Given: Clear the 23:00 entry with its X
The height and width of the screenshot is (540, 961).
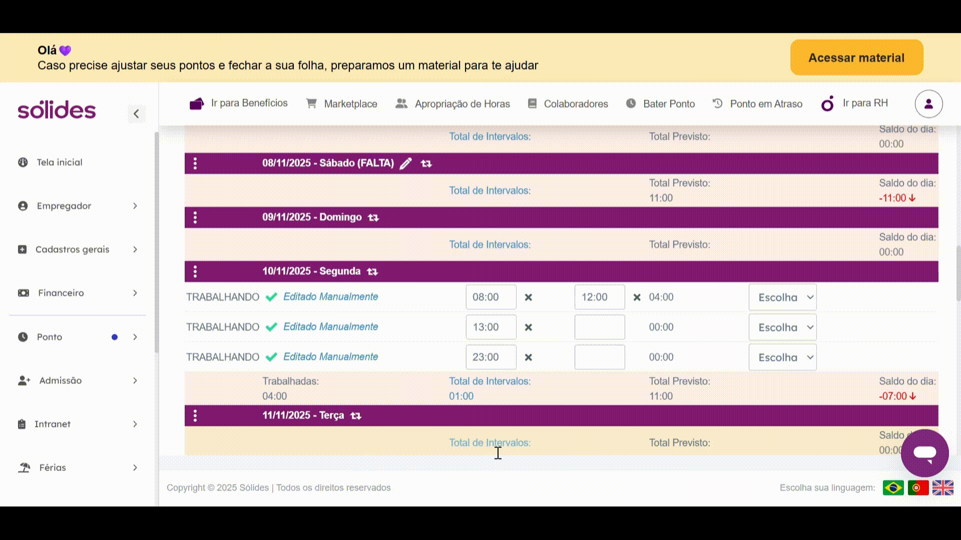Looking at the screenshot, I should point(528,357).
